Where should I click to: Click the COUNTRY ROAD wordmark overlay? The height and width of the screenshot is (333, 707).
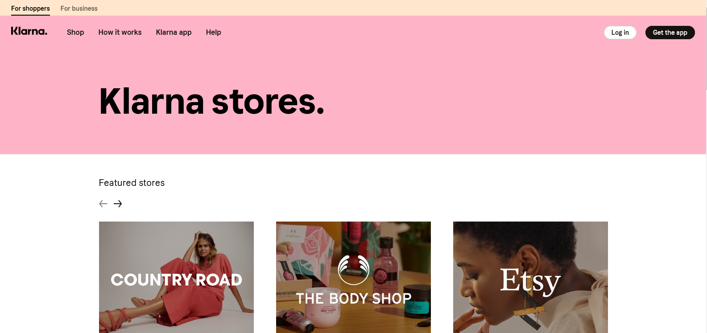[x=176, y=280]
